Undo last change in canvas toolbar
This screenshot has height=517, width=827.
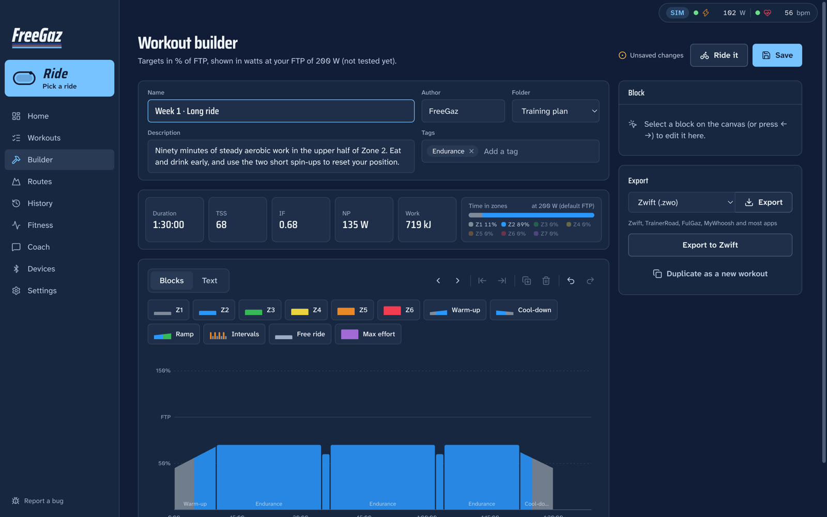tap(571, 281)
